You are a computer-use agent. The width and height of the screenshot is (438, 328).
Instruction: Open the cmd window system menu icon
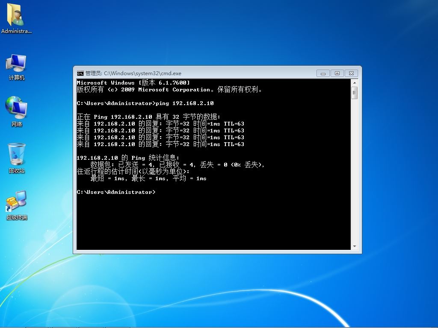point(80,73)
